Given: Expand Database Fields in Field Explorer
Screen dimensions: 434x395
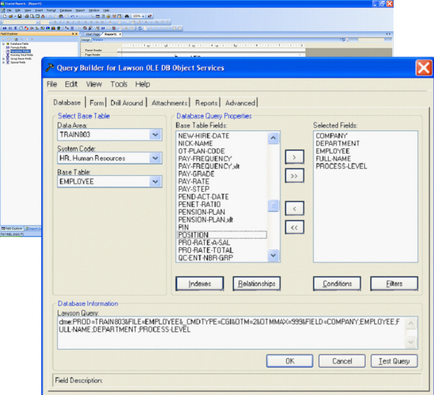Looking at the screenshot, I should [x=4, y=44].
